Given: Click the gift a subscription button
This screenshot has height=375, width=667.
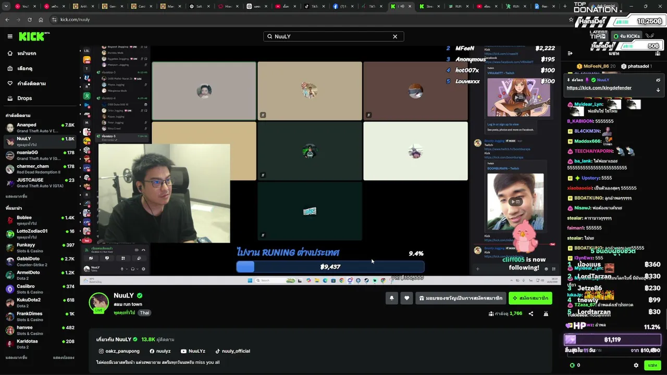Looking at the screenshot, I should pyautogui.click(x=461, y=298).
